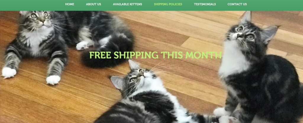Click the empty green navigation bar area
This screenshot has height=123, width=303.
pyautogui.click(x=31, y=5)
